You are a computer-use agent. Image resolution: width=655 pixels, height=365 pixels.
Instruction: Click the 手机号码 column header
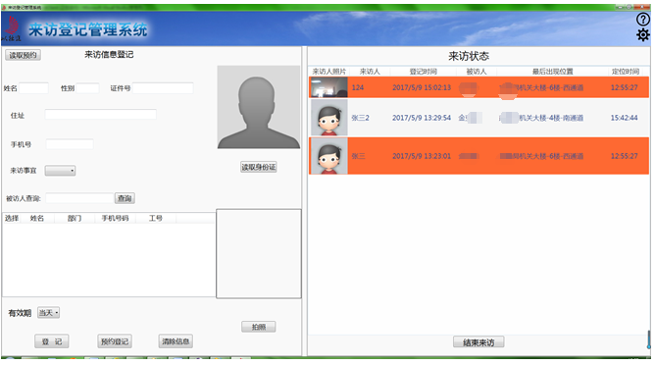116,218
